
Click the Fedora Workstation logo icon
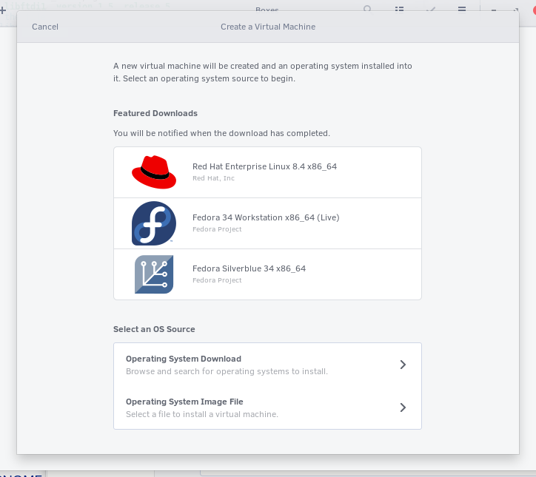coord(154,223)
